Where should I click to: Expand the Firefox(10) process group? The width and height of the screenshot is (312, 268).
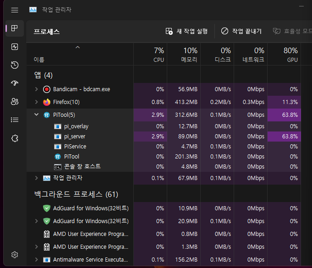point(37,102)
